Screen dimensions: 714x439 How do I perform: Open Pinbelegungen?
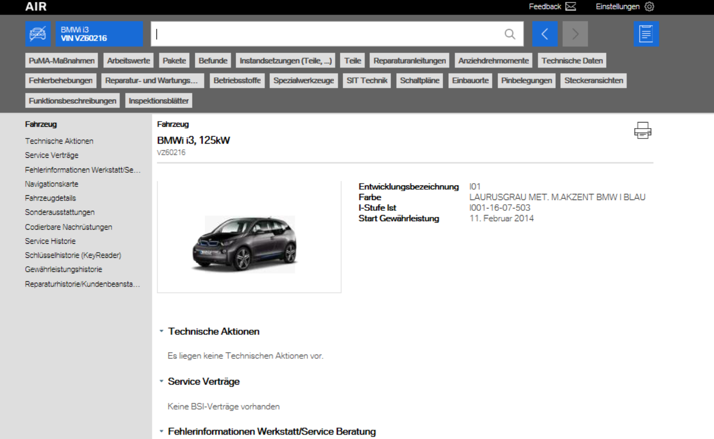coord(526,80)
